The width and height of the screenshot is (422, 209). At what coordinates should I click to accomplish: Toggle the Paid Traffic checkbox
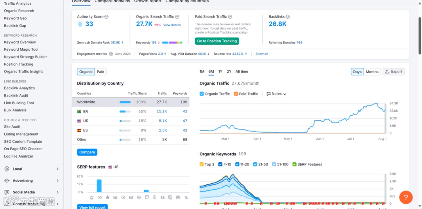tap(236, 94)
